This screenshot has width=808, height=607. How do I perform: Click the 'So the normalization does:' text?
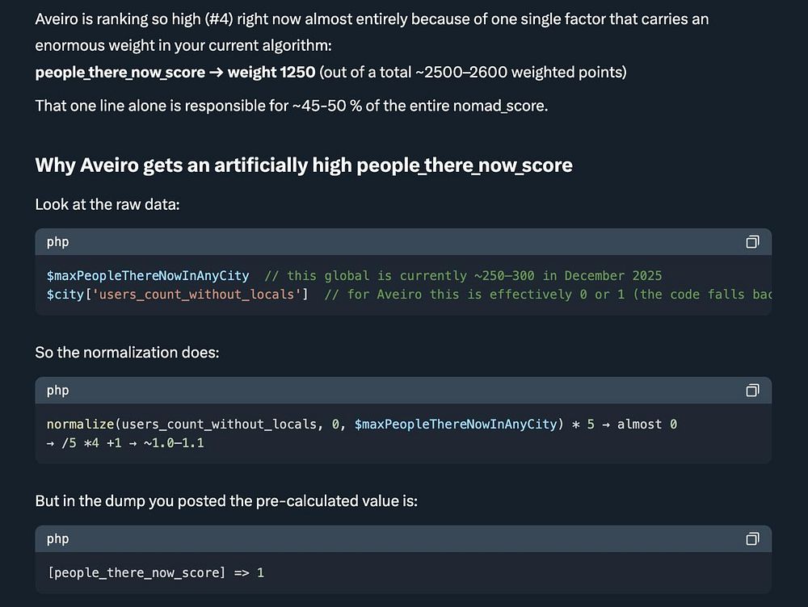click(129, 353)
